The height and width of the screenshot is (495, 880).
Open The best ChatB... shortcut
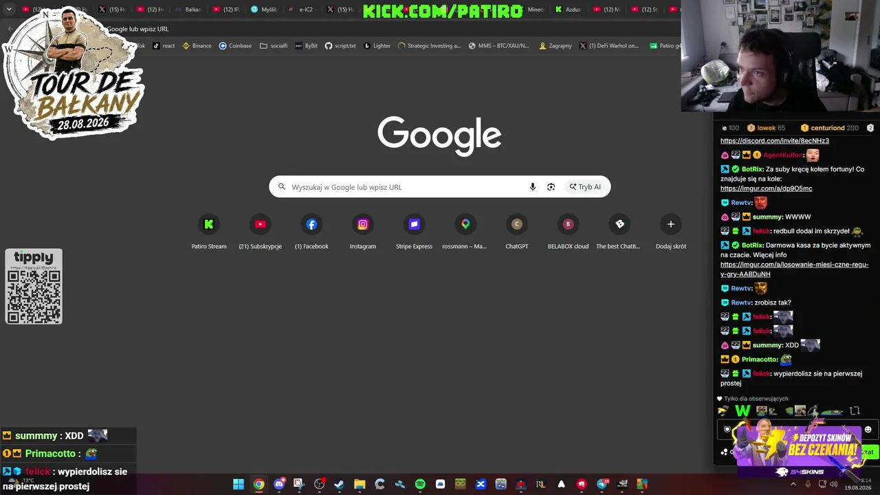tap(619, 232)
